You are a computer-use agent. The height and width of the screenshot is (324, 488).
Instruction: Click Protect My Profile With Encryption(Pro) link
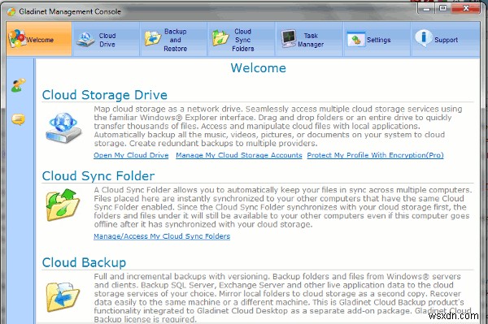pos(375,155)
